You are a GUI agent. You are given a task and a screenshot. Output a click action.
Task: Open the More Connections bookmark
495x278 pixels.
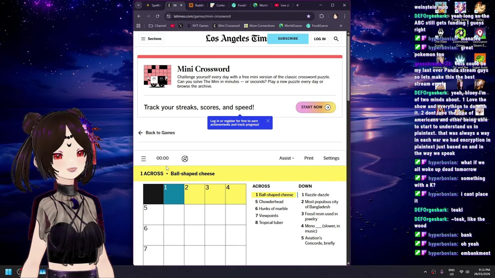[x=259, y=26]
